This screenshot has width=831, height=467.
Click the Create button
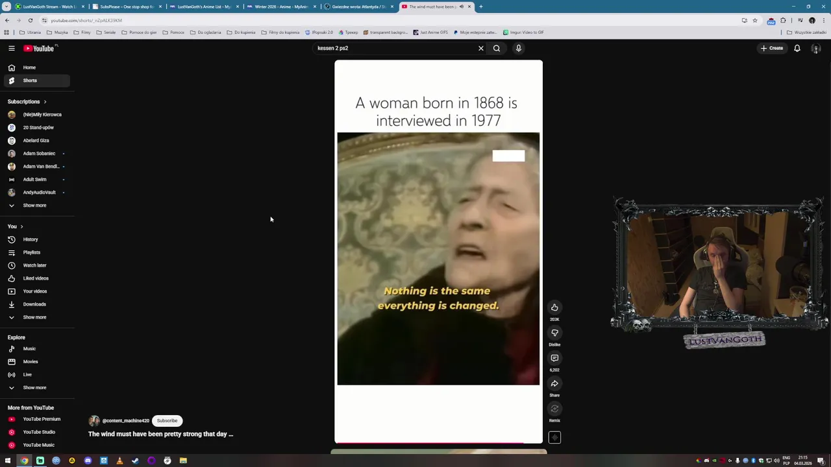(x=772, y=48)
